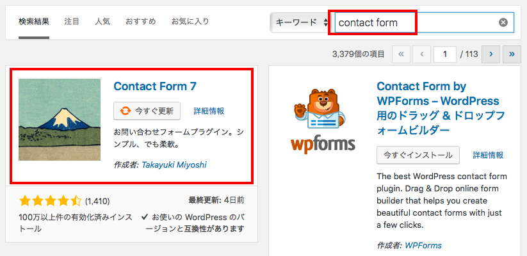Screen dimensions: 527x256
Task: Click the star rating for Contact Form 7
Action: 50,201
